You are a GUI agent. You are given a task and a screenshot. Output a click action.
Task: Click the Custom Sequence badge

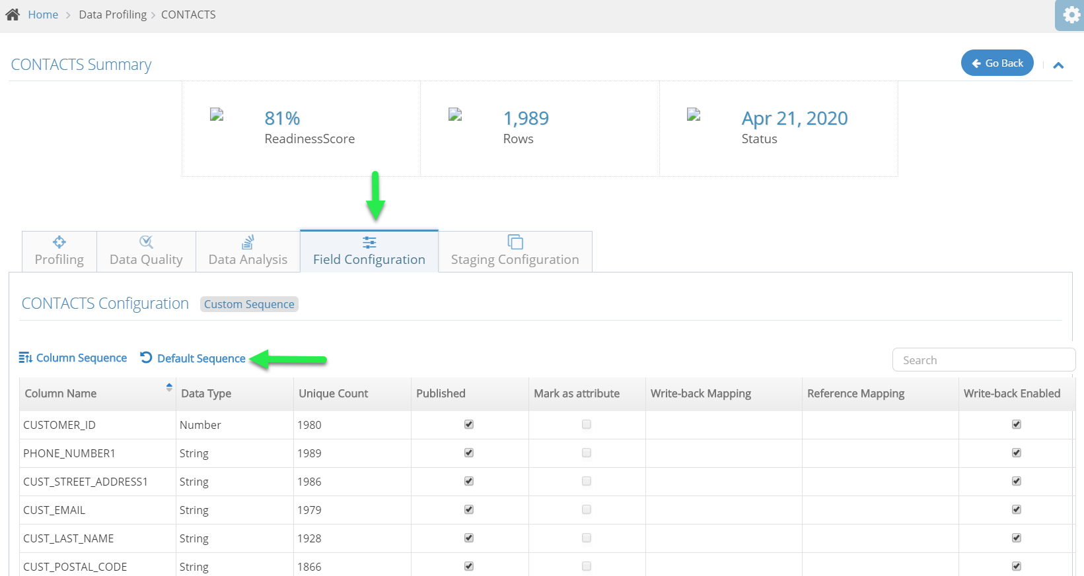[x=249, y=304]
